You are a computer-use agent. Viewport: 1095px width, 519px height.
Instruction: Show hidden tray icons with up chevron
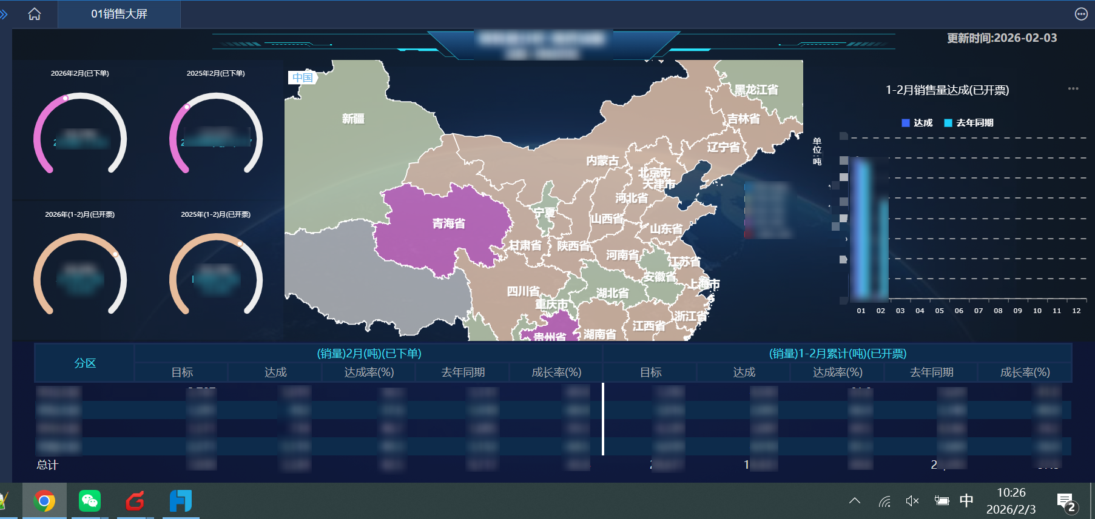(855, 501)
